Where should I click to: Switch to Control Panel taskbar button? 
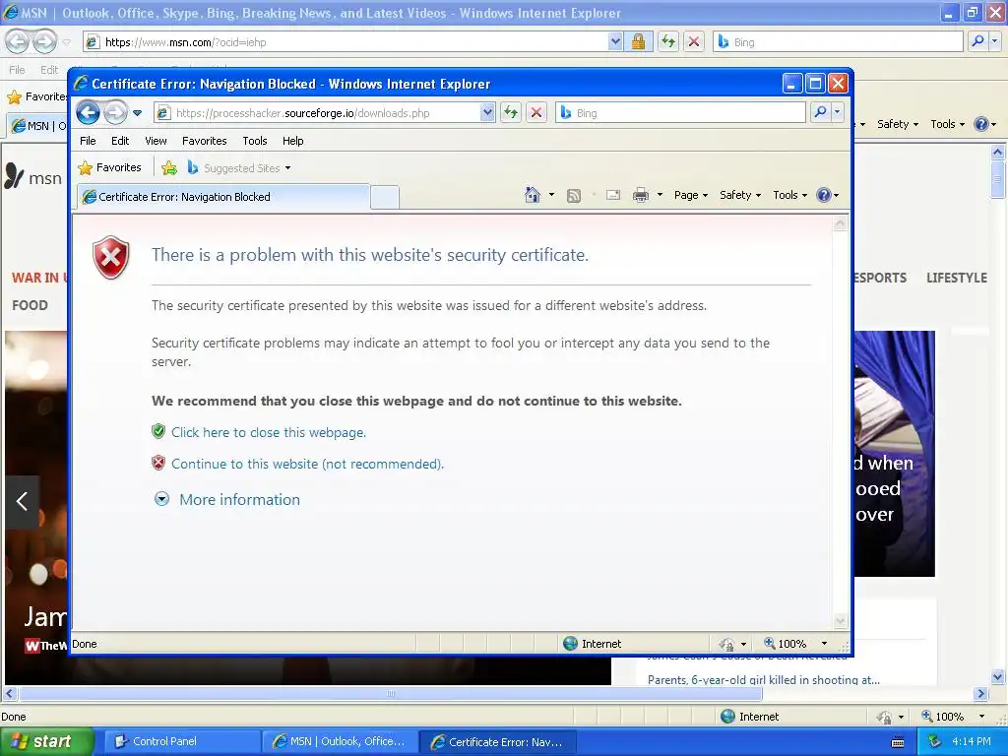pos(182,741)
